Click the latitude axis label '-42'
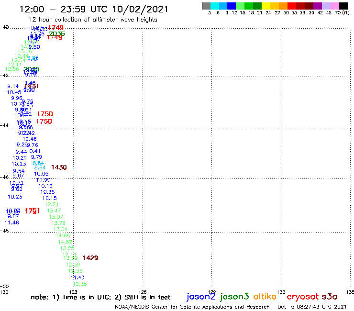 coord(4,75)
